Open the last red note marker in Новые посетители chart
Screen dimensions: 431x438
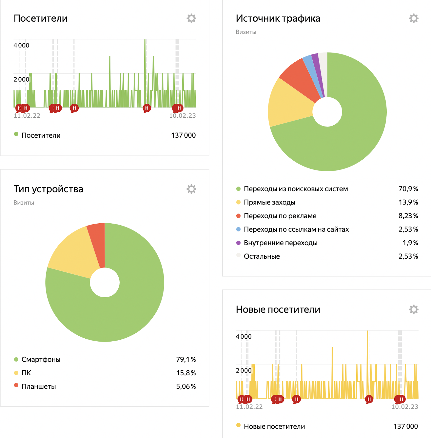coord(401,399)
